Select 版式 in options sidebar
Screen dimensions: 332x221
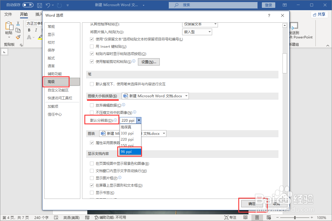(62, 58)
